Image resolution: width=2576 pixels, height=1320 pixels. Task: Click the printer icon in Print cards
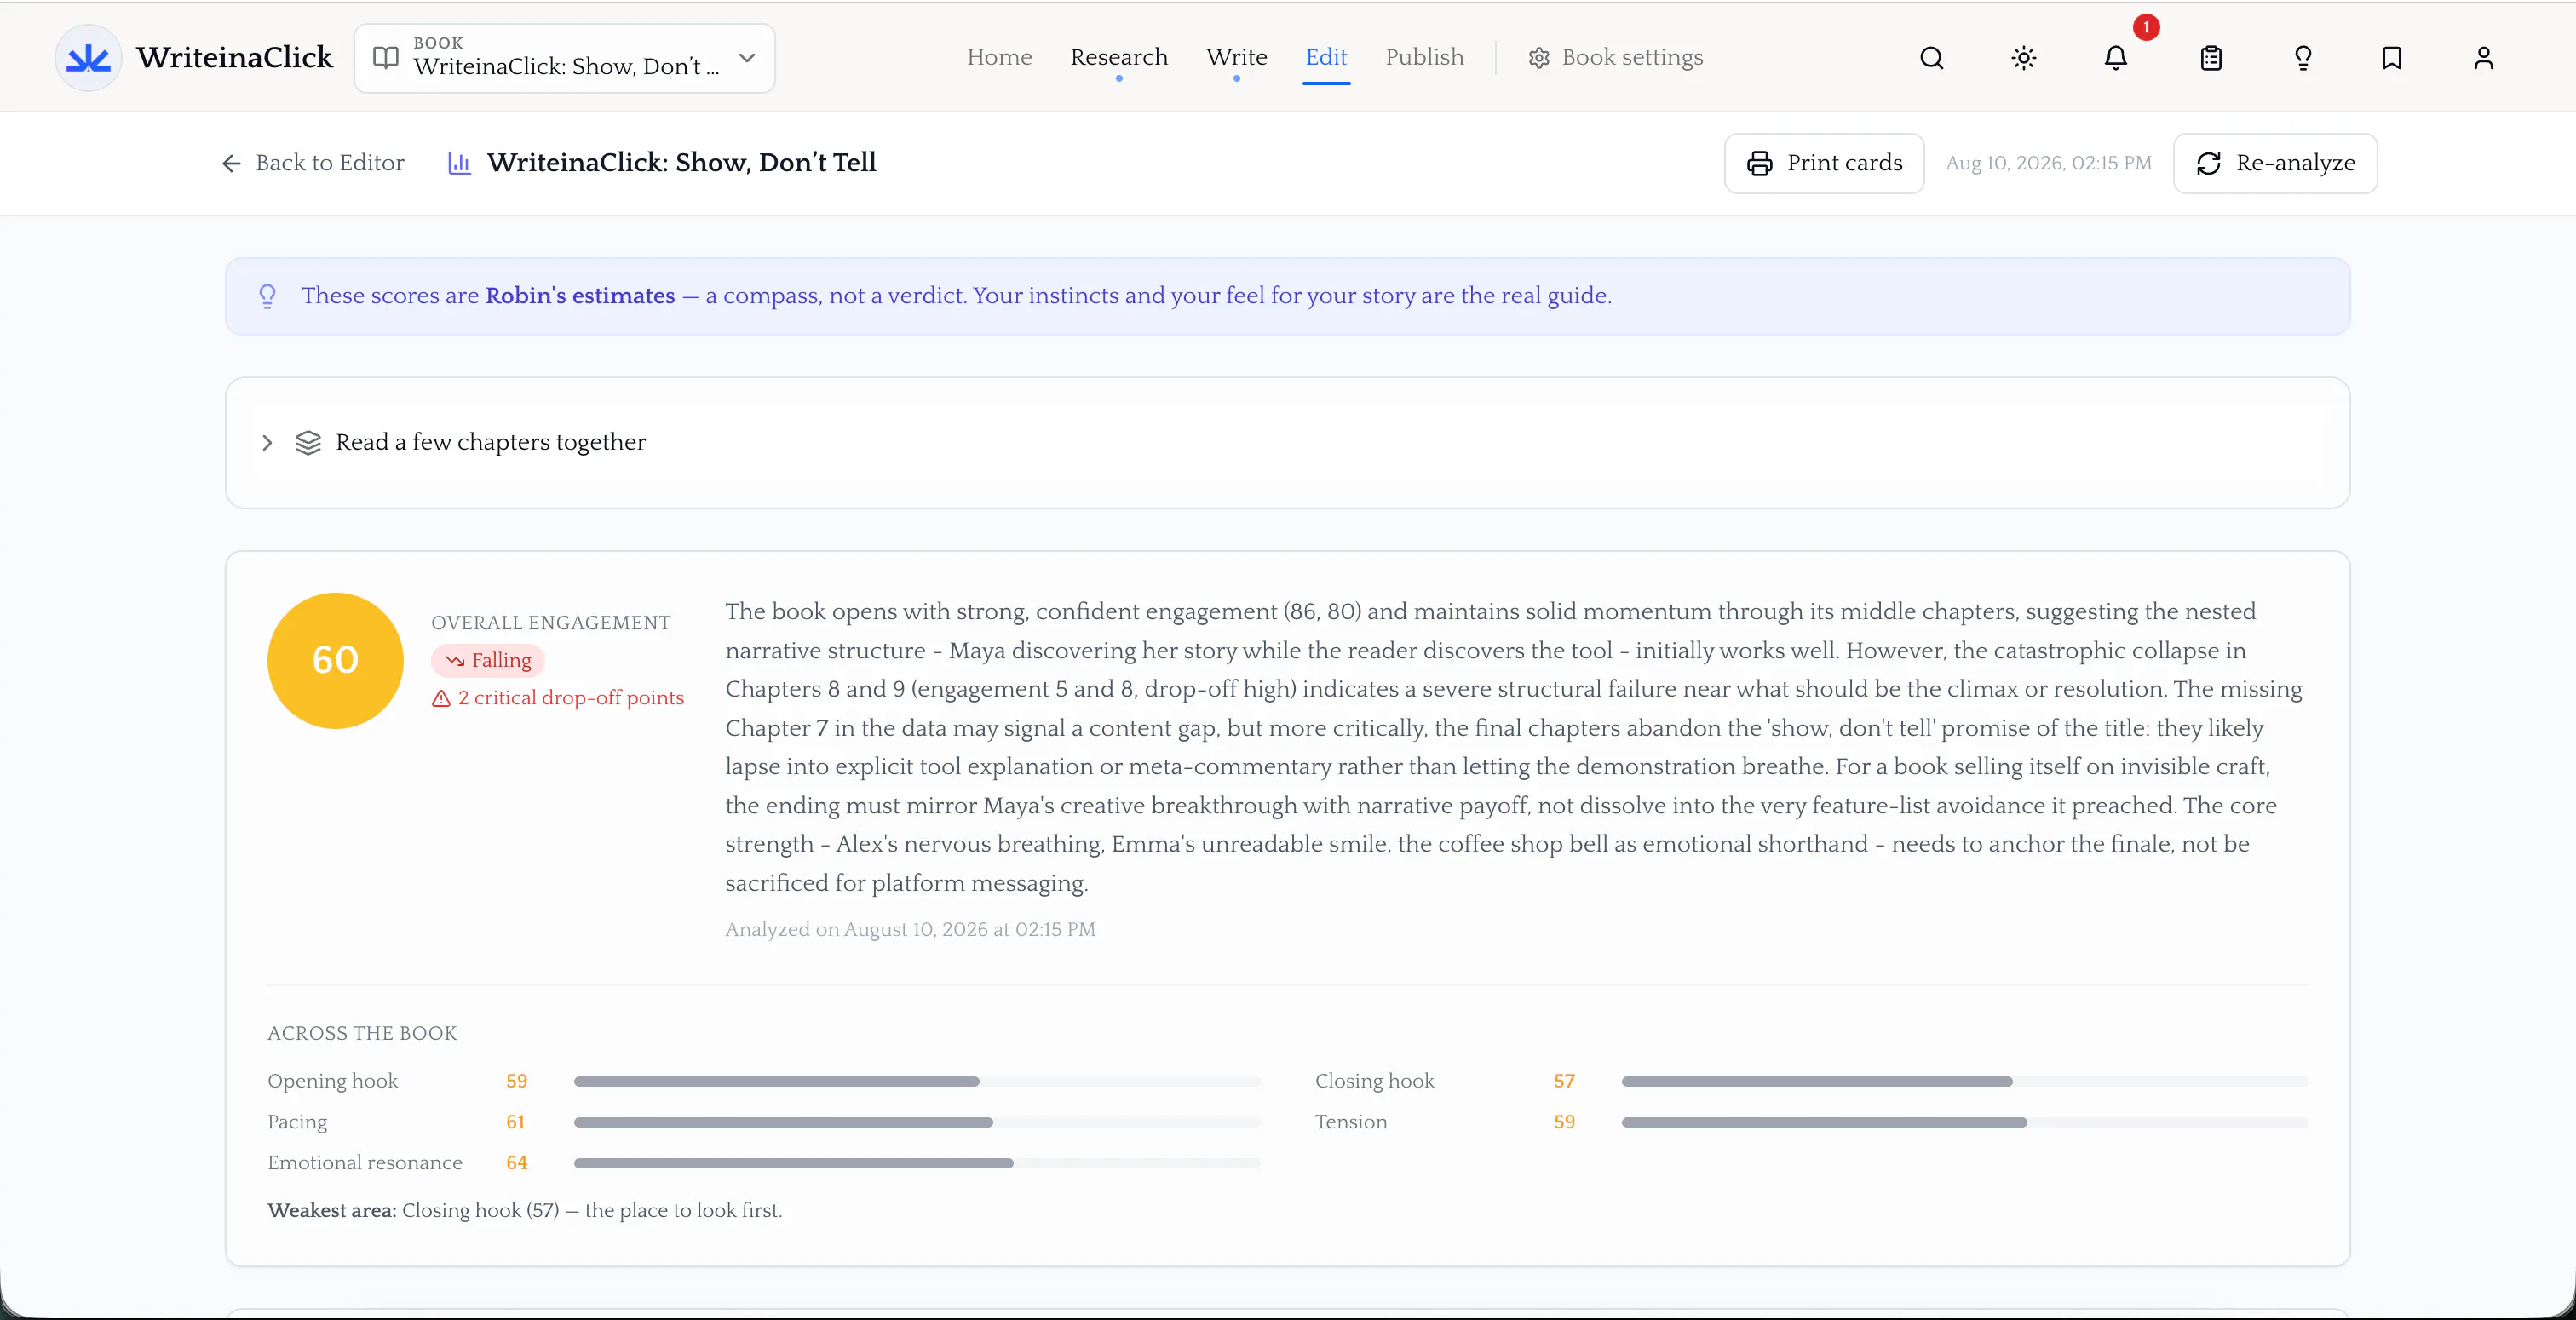1760,163
